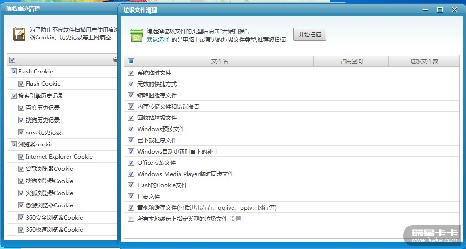The height and width of the screenshot is (249, 466).
Task: Click the 设置 link for local disks
Action: [235, 219]
